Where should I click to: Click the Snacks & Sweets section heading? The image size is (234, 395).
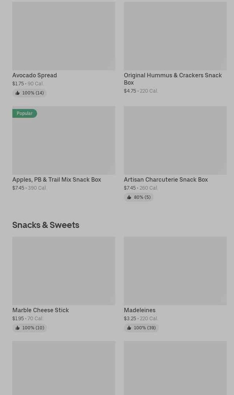[46, 225]
